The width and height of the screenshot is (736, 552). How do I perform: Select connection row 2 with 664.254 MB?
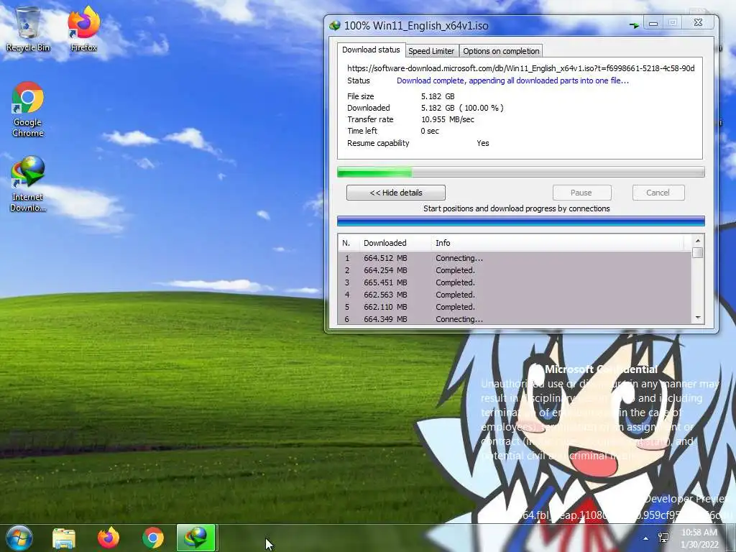click(515, 270)
